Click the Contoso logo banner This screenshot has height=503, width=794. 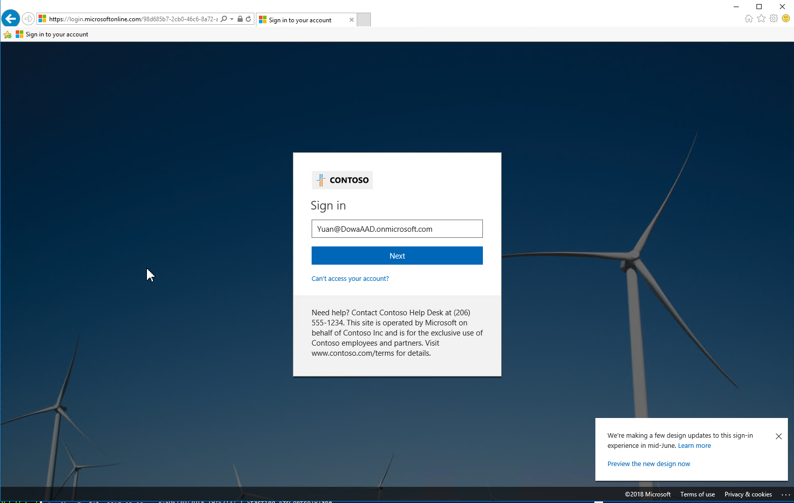point(343,180)
